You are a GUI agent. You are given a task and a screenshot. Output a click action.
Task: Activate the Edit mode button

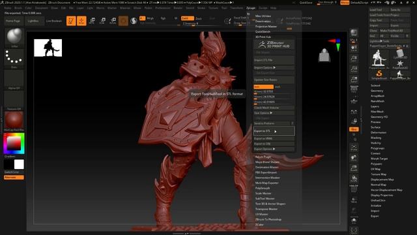[x=71, y=20]
